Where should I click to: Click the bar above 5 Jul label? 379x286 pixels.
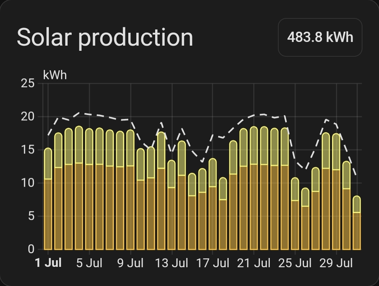(89, 189)
